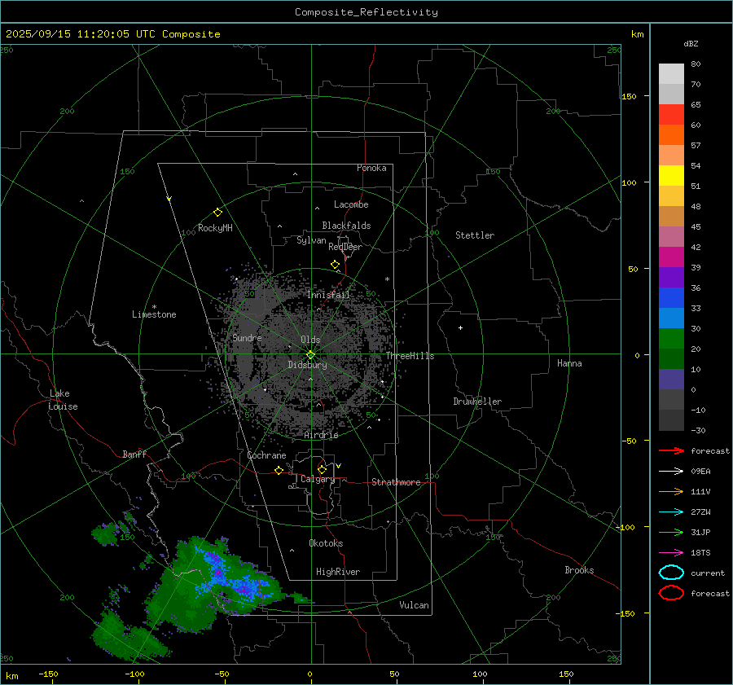Screen dimensions: 733x685
Task: Click the Calgary city label
Action: [x=318, y=479]
